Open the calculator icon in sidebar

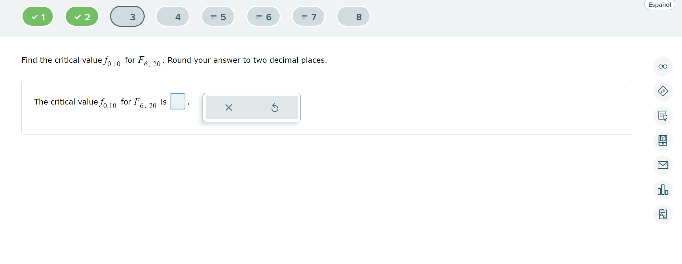point(663,214)
